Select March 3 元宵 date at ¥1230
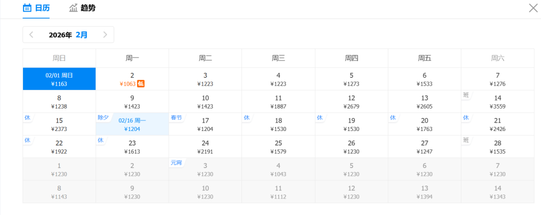Image resolution: width=541 pixels, height=215 pixels. click(205, 169)
